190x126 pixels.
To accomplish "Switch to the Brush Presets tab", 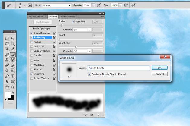I will pyautogui.click(x=37, y=17).
